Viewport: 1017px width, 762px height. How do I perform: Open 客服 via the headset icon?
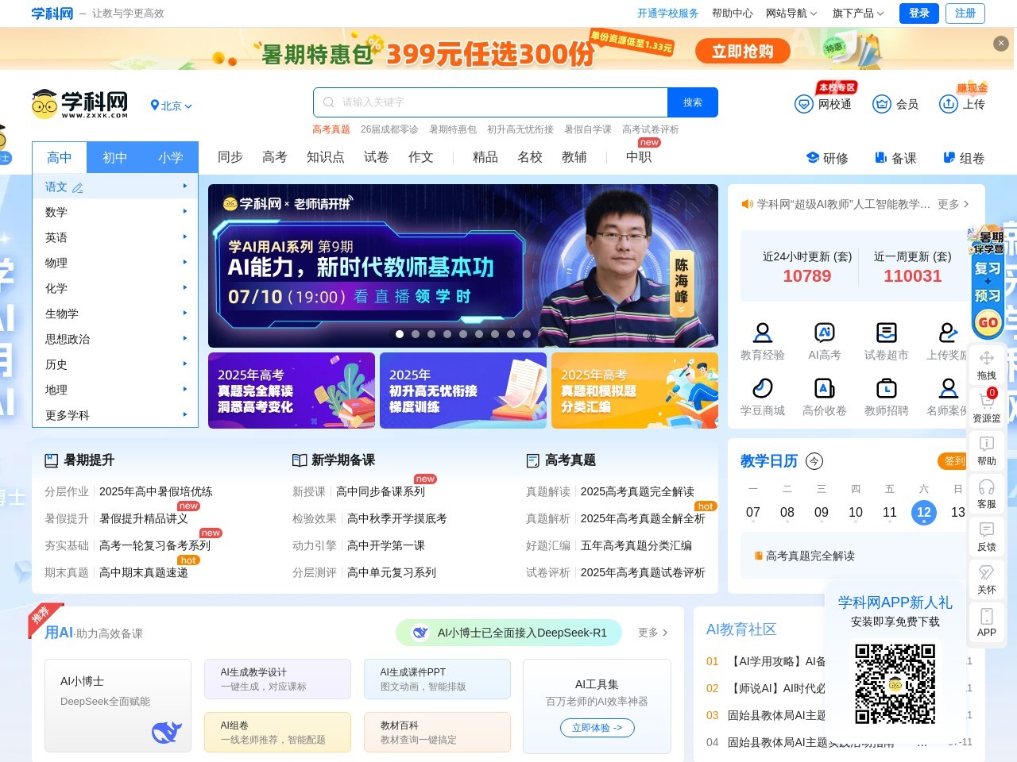pos(986,498)
